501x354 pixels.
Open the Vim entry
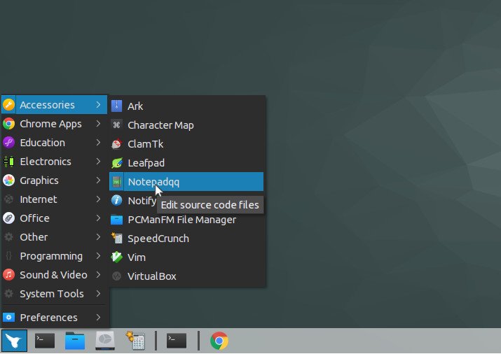tap(186, 257)
